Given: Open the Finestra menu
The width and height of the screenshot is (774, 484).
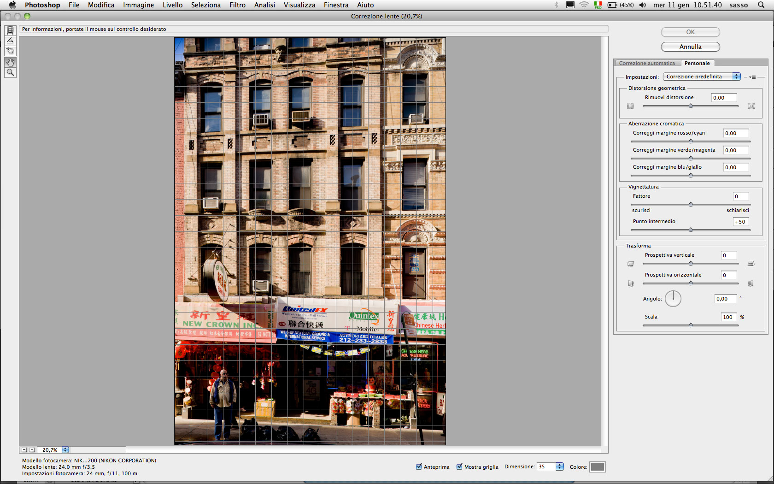Looking at the screenshot, I should (x=336, y=5).
